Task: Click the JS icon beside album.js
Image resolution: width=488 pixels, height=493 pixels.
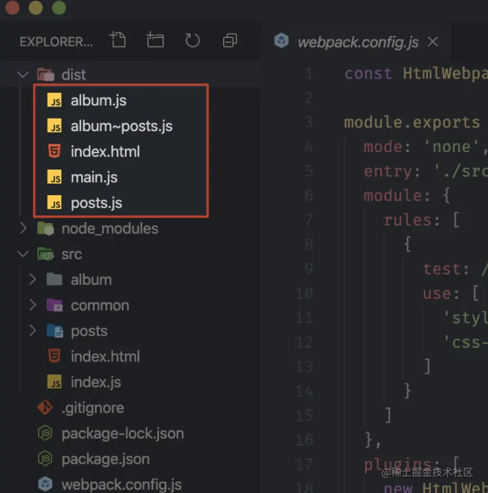Action: click(x=55, y=100)
